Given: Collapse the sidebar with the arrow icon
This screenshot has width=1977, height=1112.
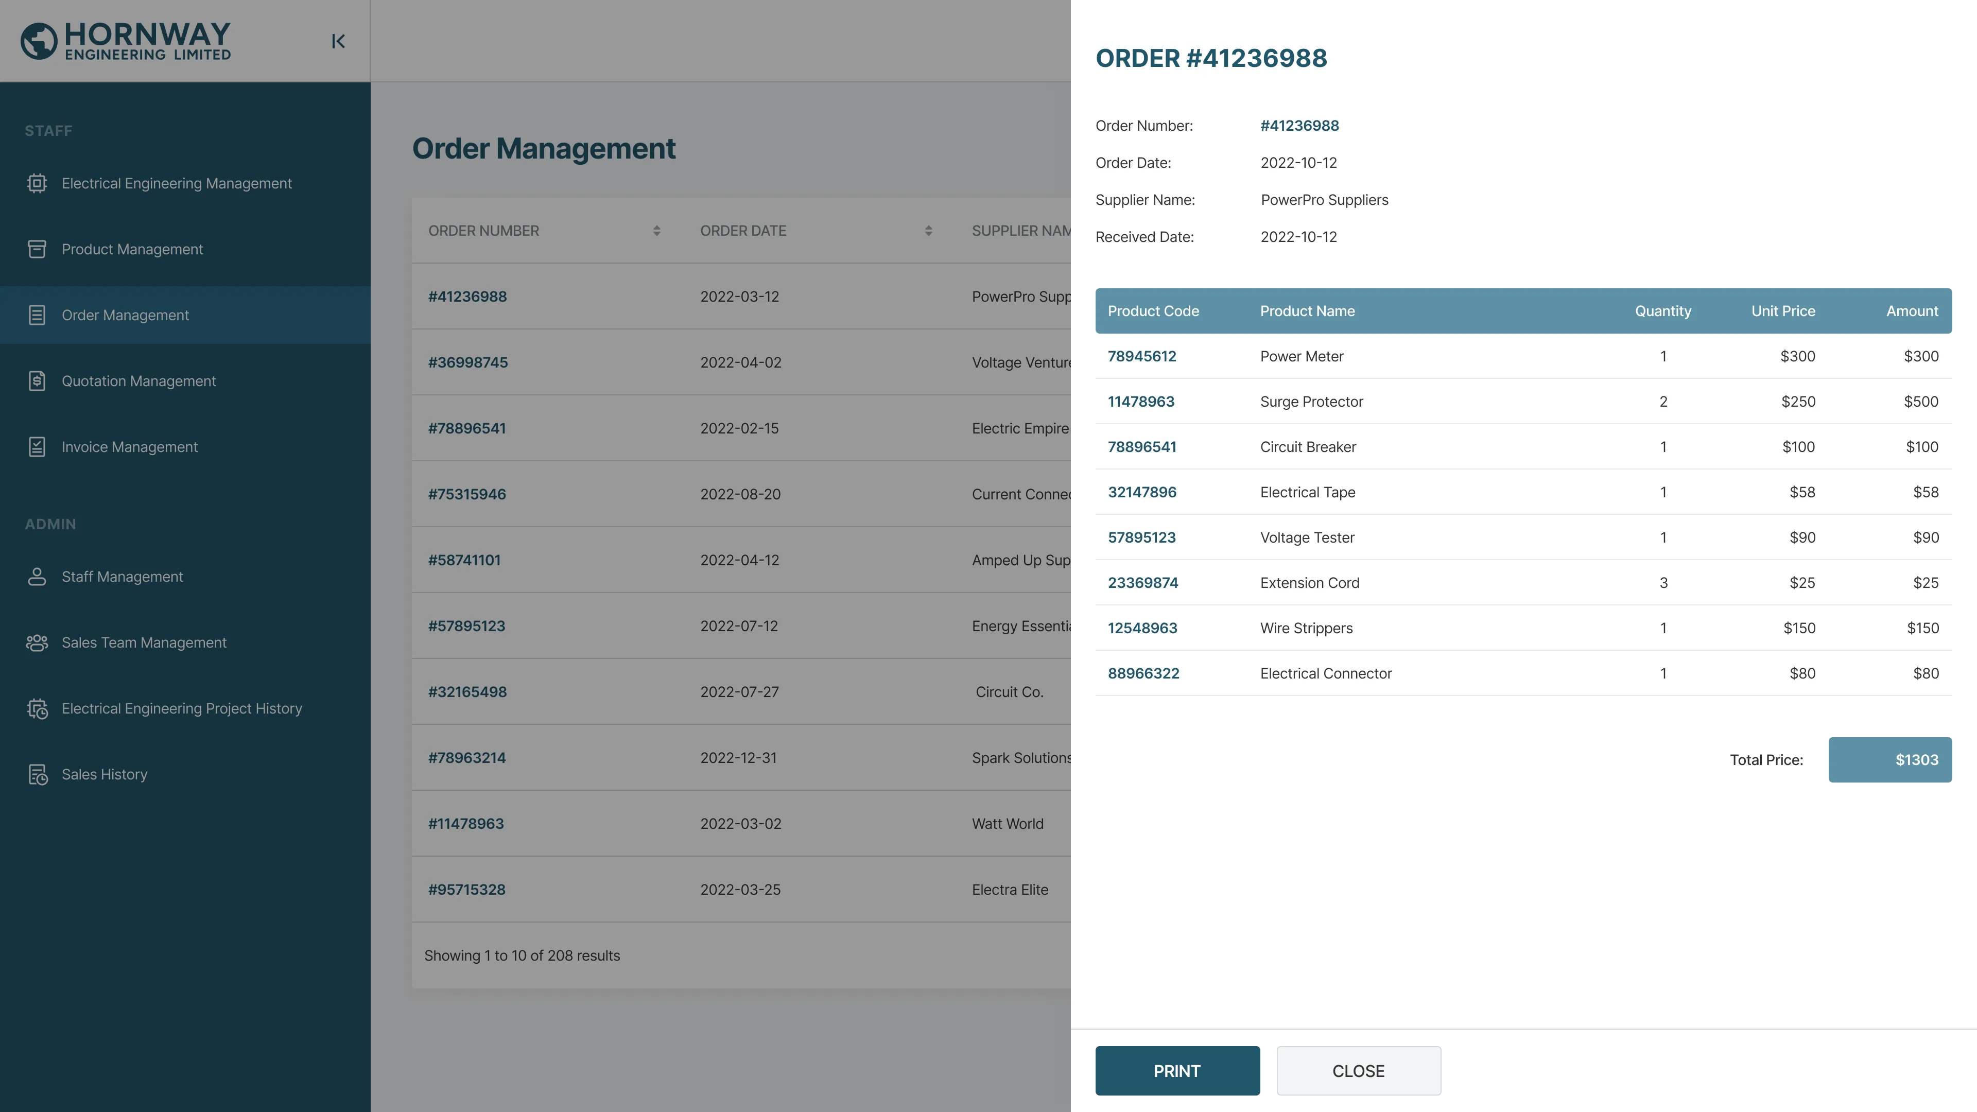Looking at the screenshot, I should pos(338,41).
